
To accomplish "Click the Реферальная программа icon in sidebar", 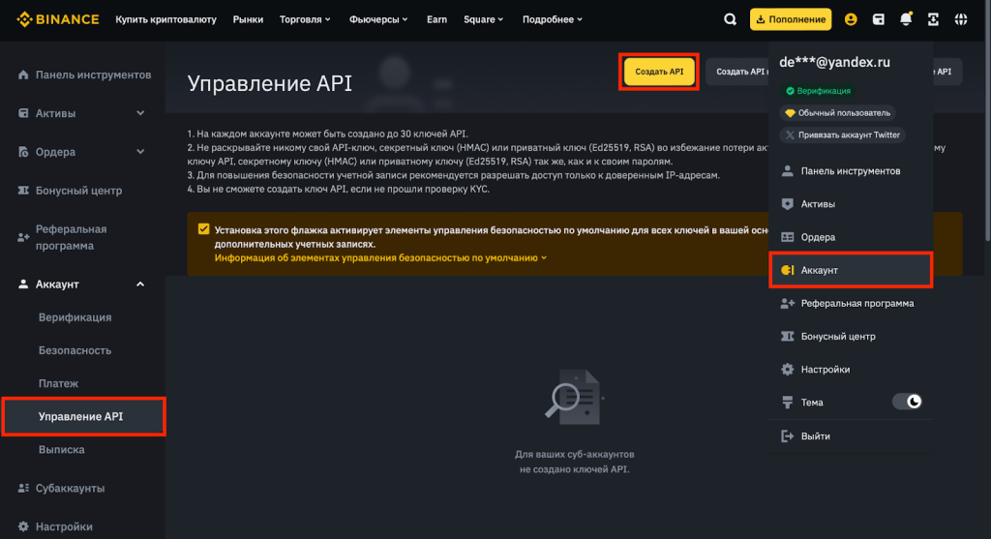I will pos(23,238).
